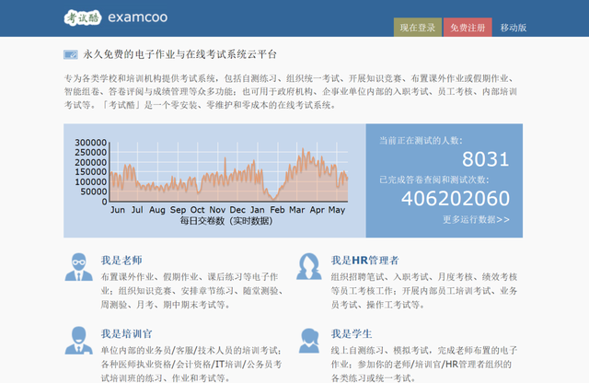Click the label 已完成答卷查阅和测试次数
The height and width of the screenshot is (383, 589).
click(433, 180)
